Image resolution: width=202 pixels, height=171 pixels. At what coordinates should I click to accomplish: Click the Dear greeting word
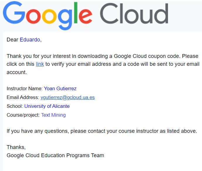coord(12,40)
